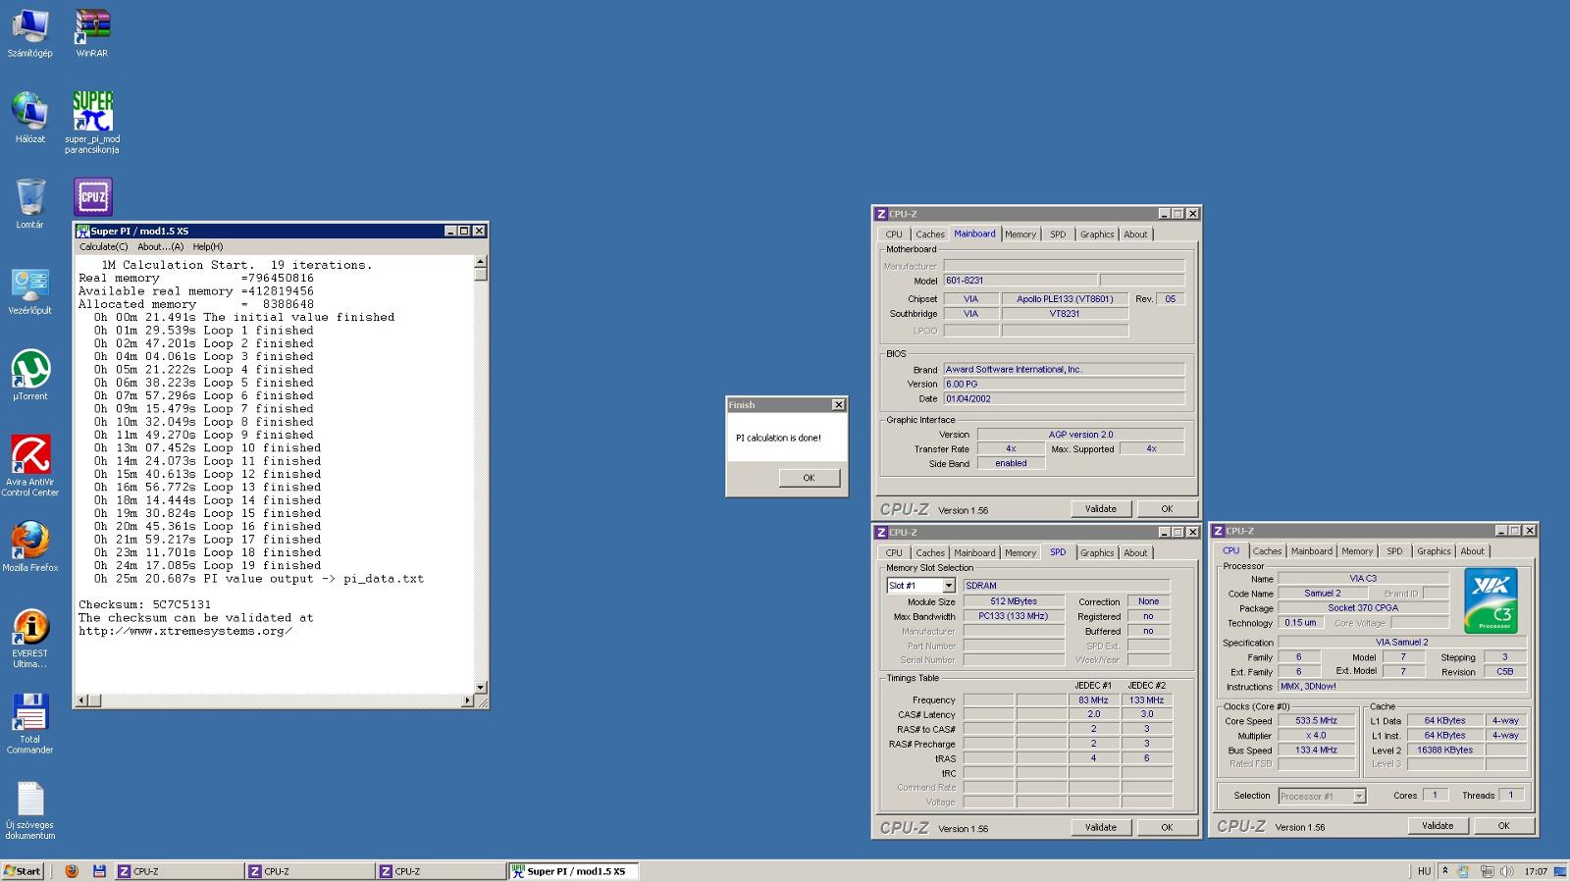The height and width of the screenshot is (882, 1570).
Task: Open Caches tab in processor CPU-Z window
Action: (x=1267, y=551)
